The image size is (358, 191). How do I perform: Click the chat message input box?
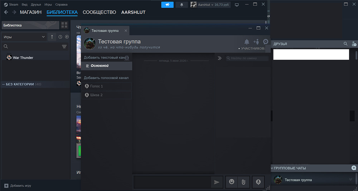click(x=173, y=182)
